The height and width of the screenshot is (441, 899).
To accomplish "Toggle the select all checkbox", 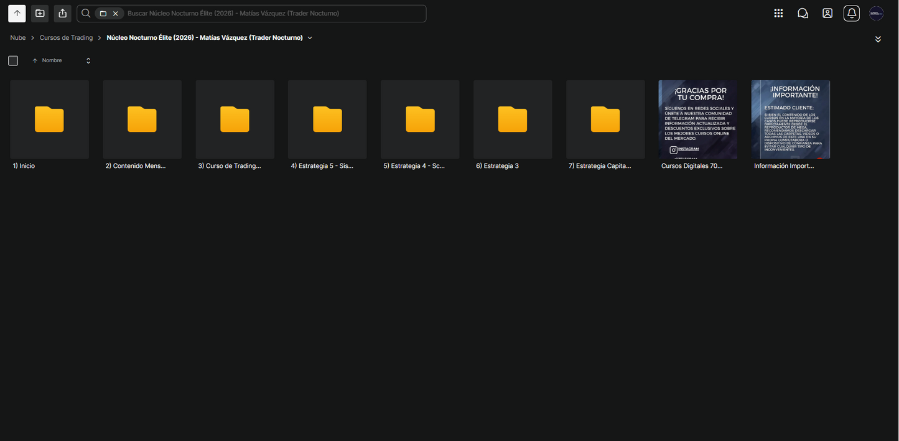I will point(13,60).
